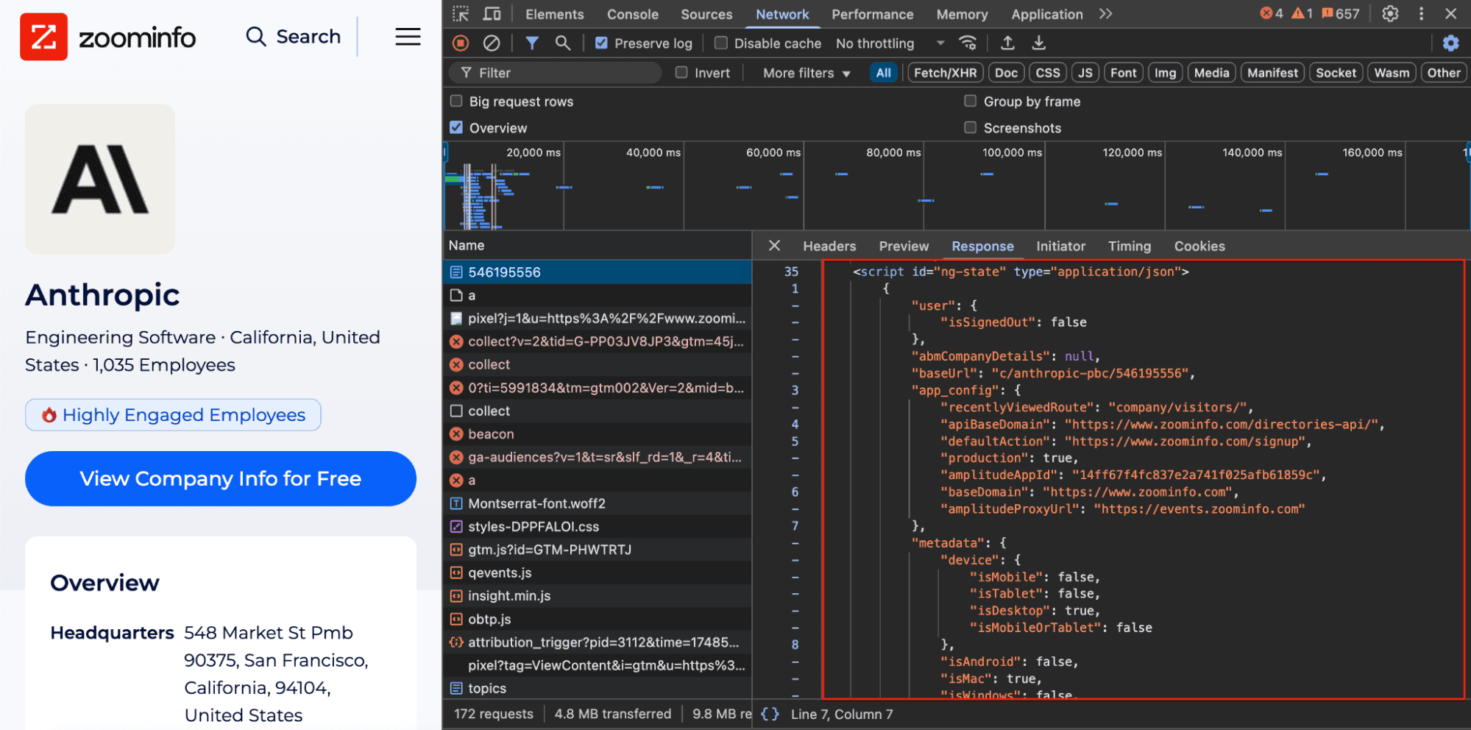Open the Search magnifier on ZoomInfo

256,37
